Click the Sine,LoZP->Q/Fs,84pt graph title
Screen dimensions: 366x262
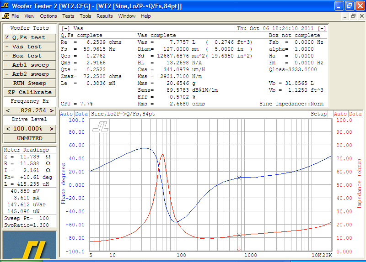click(x=123, y=114)
